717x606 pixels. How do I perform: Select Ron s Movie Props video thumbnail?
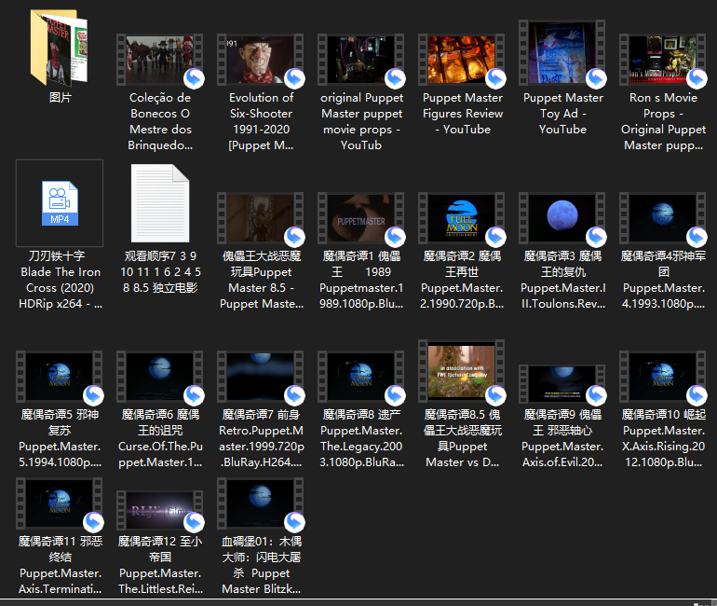[663, 60]
